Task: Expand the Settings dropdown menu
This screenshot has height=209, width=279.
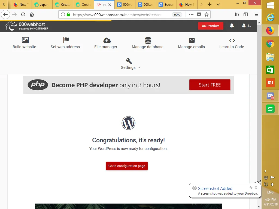Action: 131,64
